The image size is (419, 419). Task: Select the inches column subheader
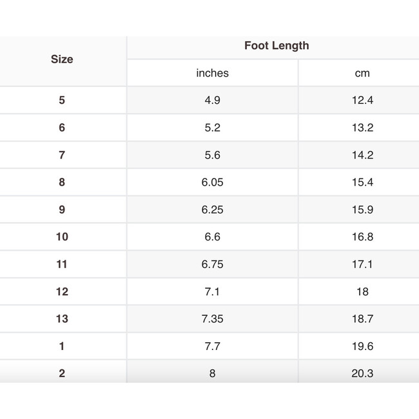[212, 73]
